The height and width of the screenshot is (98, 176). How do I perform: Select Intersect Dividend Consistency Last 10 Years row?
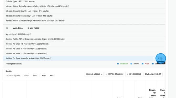tap(84, 16)
